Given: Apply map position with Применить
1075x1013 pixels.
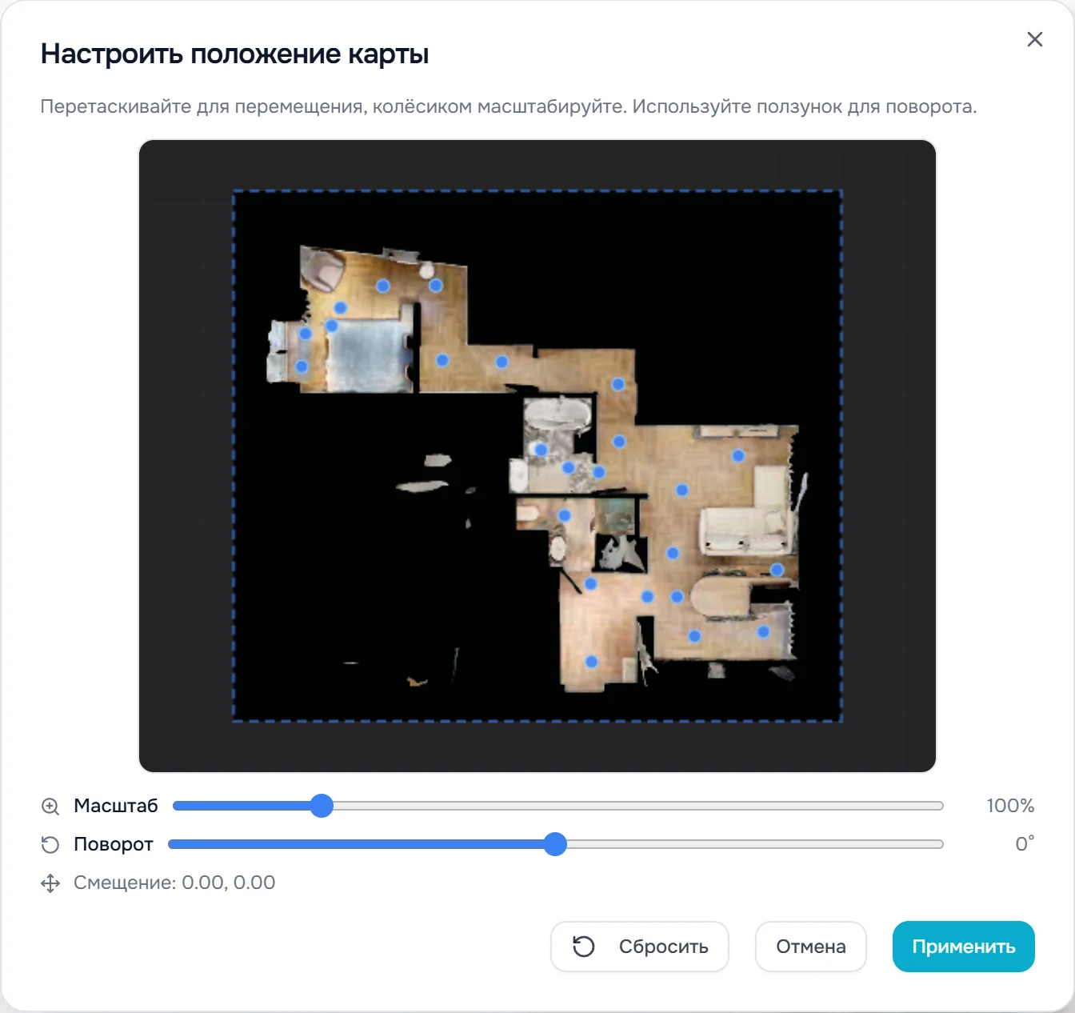Looking at the screenshot, I should pyautogui.click(x=964, y=947).
